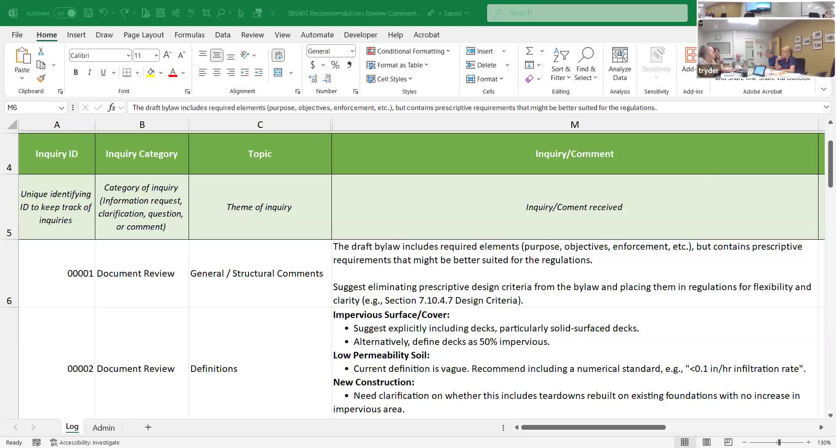Expand the General number format dropdown
836x448 pixels.
pos(352,51)
